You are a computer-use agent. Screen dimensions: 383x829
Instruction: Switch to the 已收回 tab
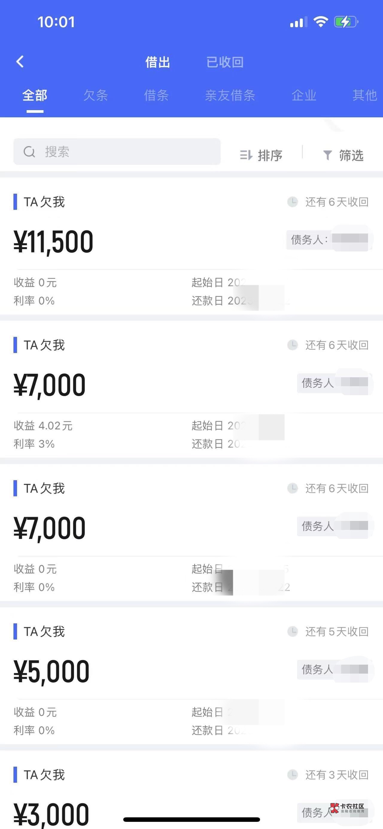225,62
